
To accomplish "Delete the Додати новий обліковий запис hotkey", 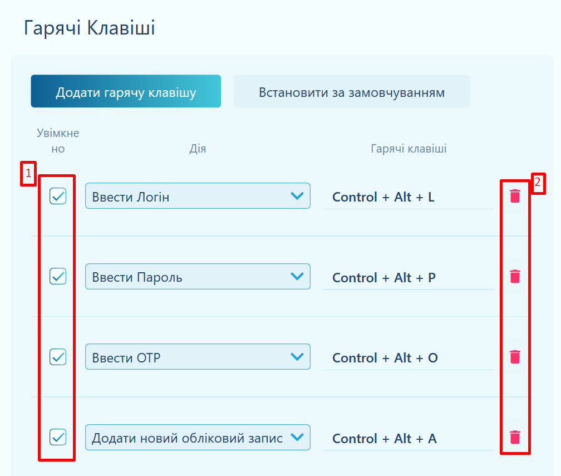I will tap(515, 437).
